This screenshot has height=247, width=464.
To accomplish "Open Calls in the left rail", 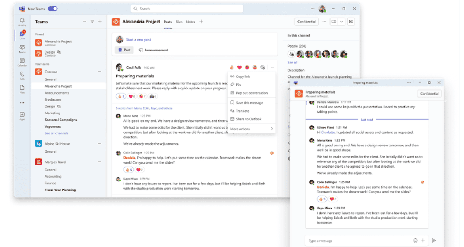I will click(22, 75).
